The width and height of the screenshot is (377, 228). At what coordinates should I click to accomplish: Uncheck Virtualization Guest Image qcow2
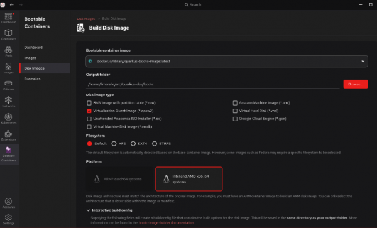[89, 111]
